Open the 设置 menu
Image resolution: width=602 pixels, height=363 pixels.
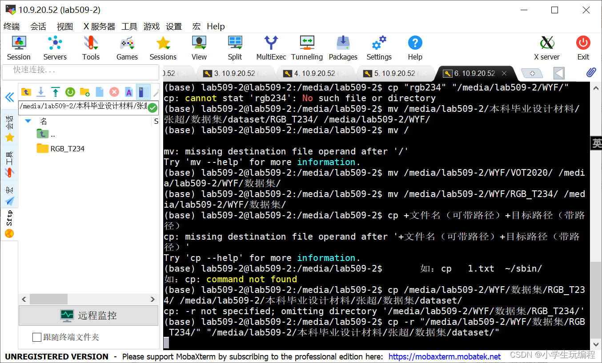tap(174, 26)
